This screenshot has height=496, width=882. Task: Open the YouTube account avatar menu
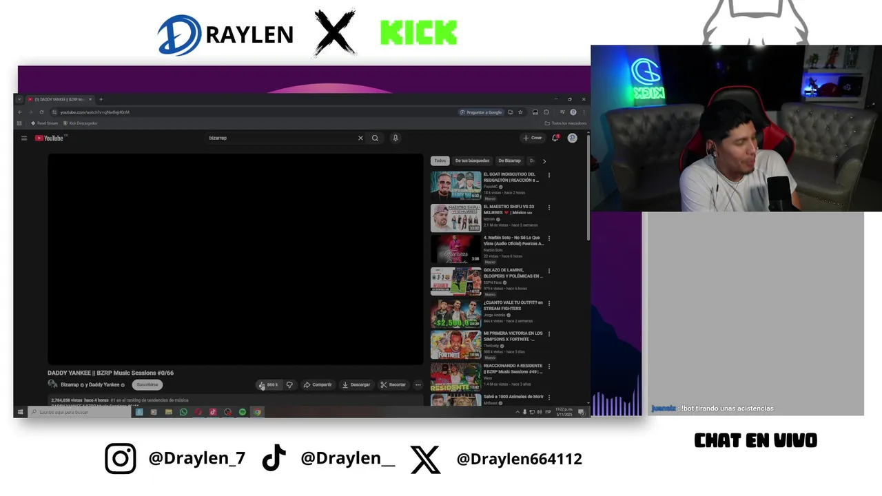pos(572,138)
